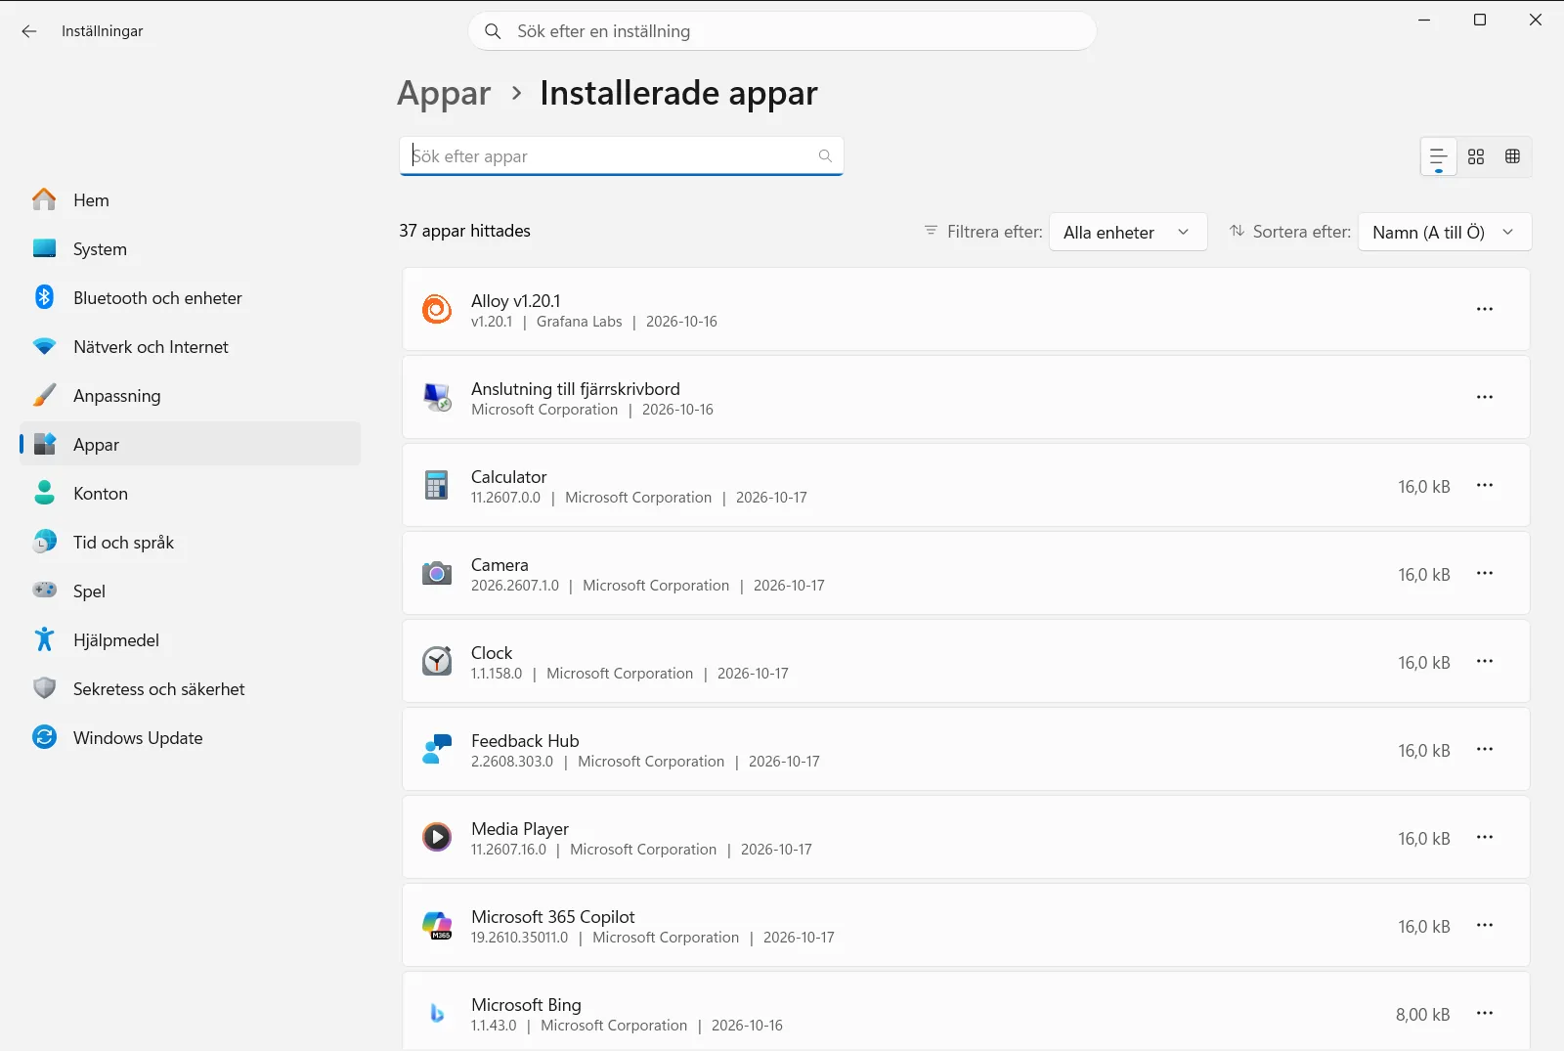Open more options for Feedback Hub
Viewport: 1564px width, 1051px height.
(1485, 749)
